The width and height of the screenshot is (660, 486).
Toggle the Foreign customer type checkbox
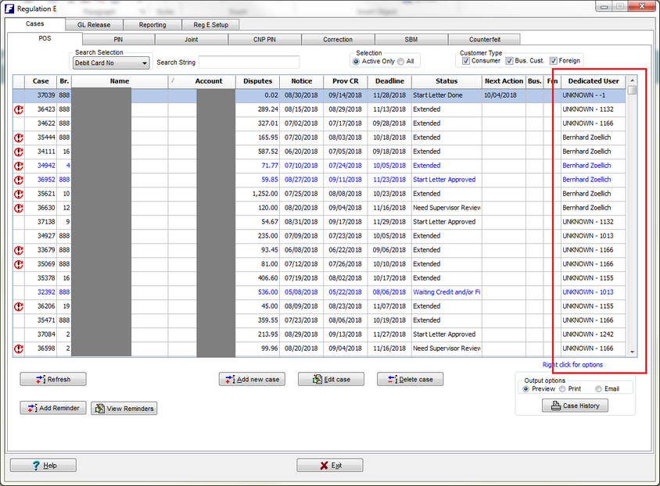[x=554, y=61]
